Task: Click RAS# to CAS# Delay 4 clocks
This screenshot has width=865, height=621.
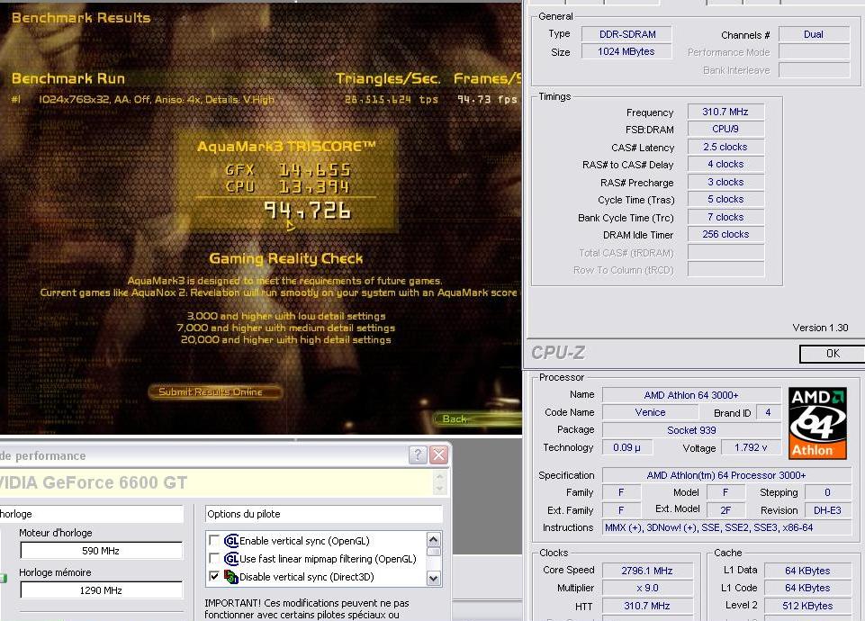Action: point(725,164)
